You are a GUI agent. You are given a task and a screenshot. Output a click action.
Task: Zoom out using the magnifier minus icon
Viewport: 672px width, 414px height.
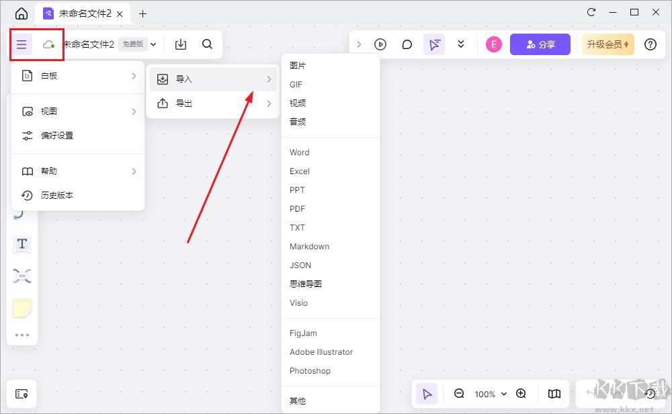459,394
